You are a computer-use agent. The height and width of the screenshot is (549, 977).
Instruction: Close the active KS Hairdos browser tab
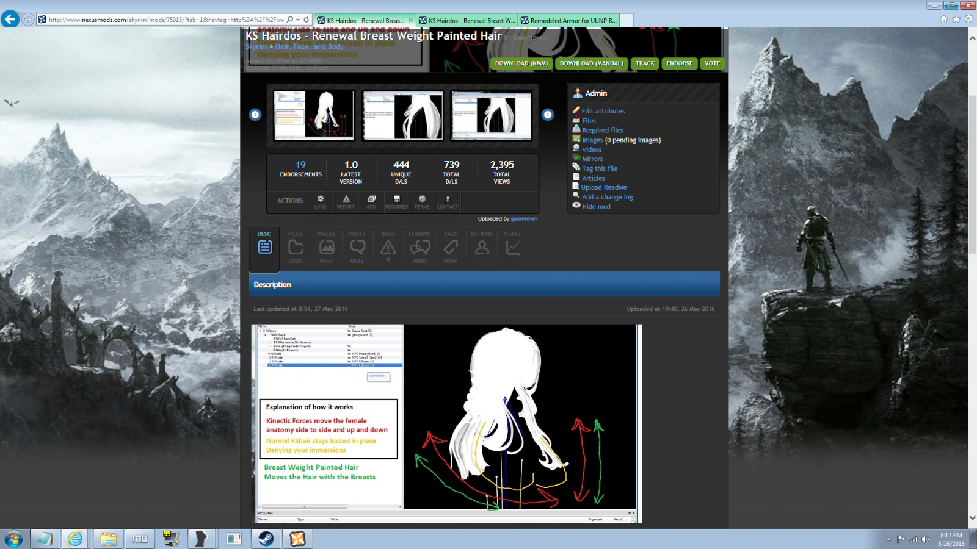tap(410, 20)
